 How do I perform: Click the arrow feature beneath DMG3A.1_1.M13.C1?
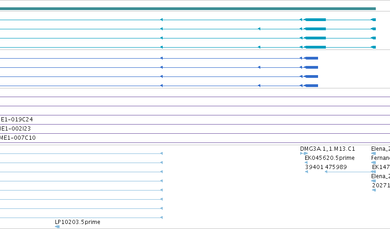(x=304, y=153)
